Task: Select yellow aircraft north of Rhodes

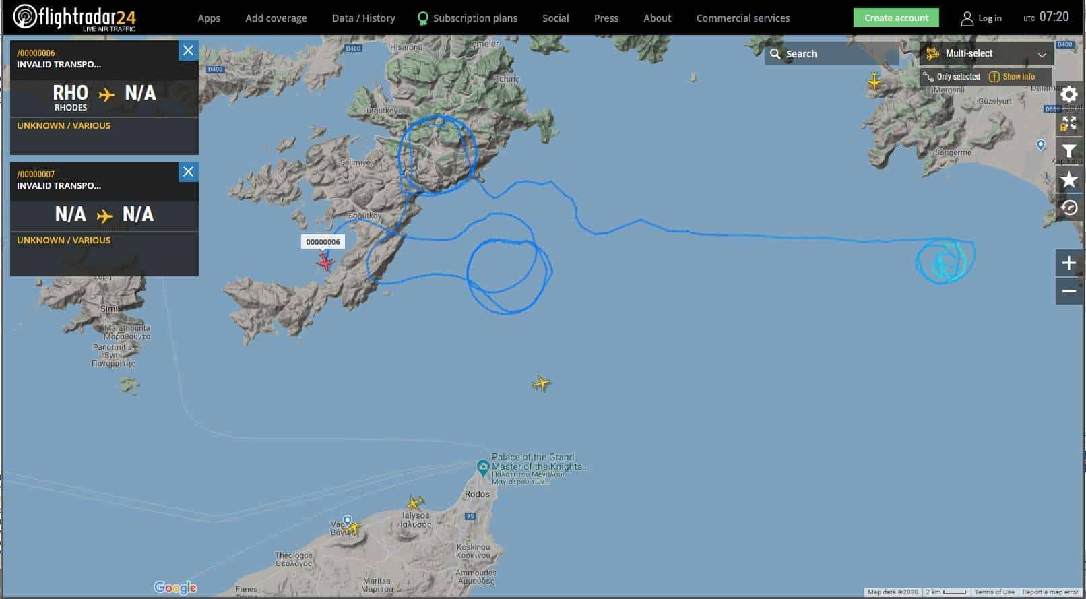Action: tap(541, 384)
